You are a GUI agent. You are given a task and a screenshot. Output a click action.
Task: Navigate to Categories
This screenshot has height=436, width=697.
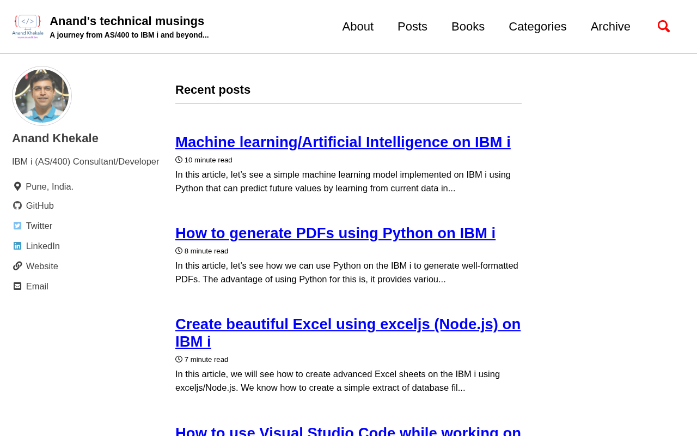537,27
